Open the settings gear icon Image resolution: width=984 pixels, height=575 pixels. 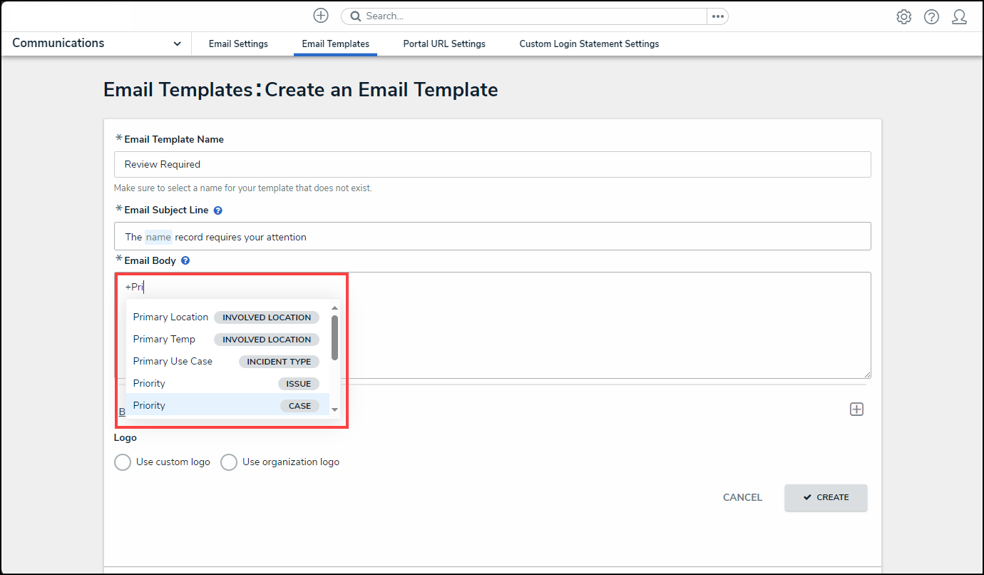click(903, 16)
